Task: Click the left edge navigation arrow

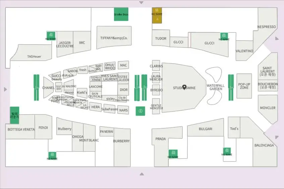Action: [5, 89]
